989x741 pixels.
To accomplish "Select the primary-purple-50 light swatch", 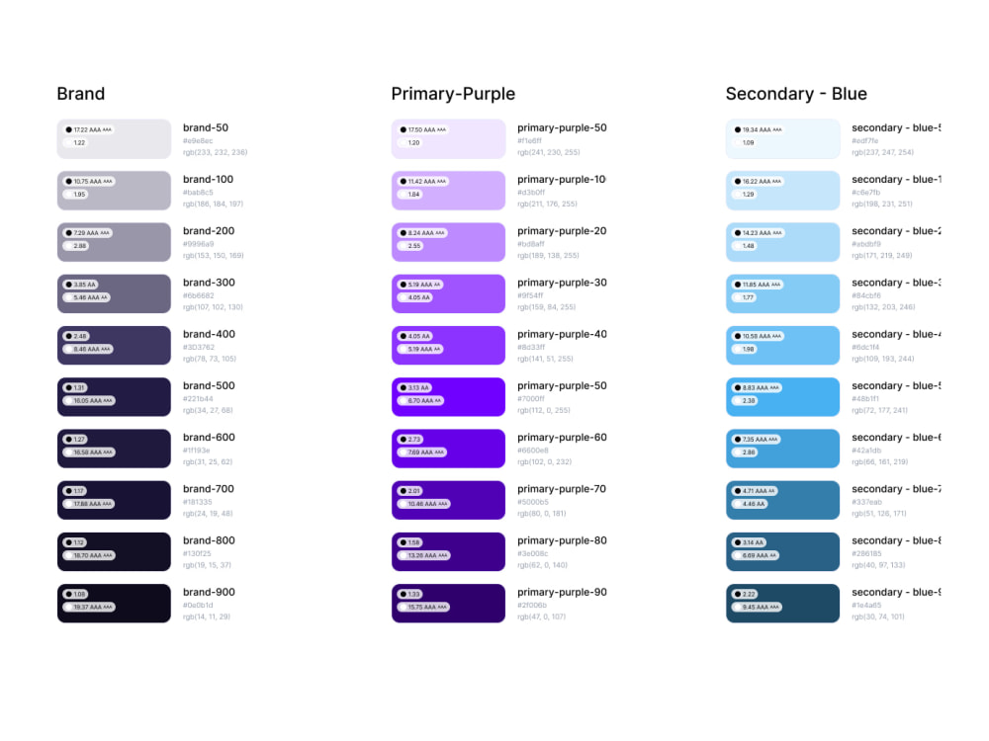I will point(448,138).
